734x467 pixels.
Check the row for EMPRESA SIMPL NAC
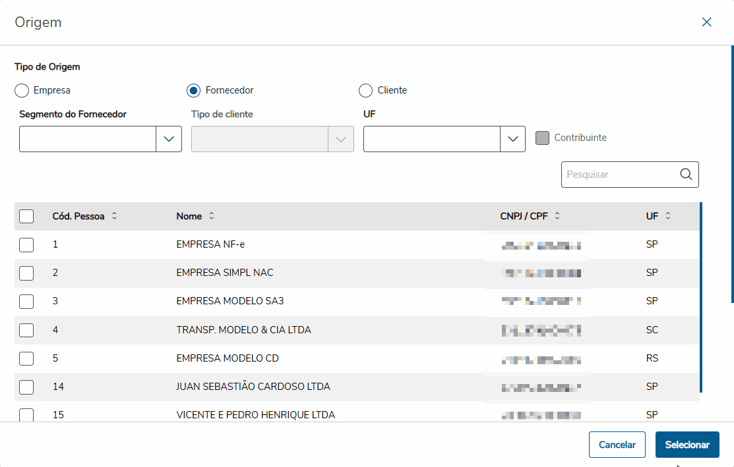26,273
